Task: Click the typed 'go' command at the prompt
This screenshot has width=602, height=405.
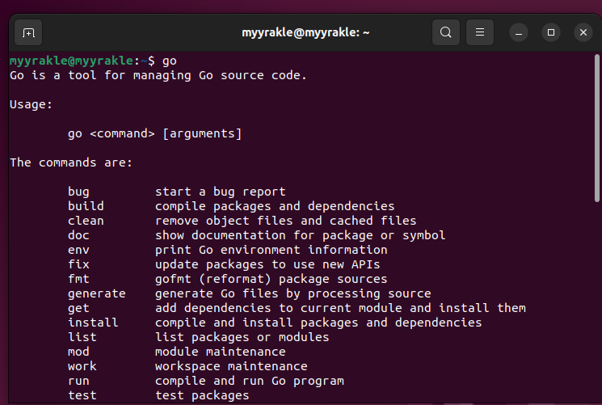Action: point(169,61)
